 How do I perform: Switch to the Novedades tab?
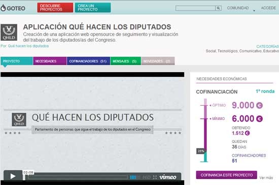(x=158, y=61)
